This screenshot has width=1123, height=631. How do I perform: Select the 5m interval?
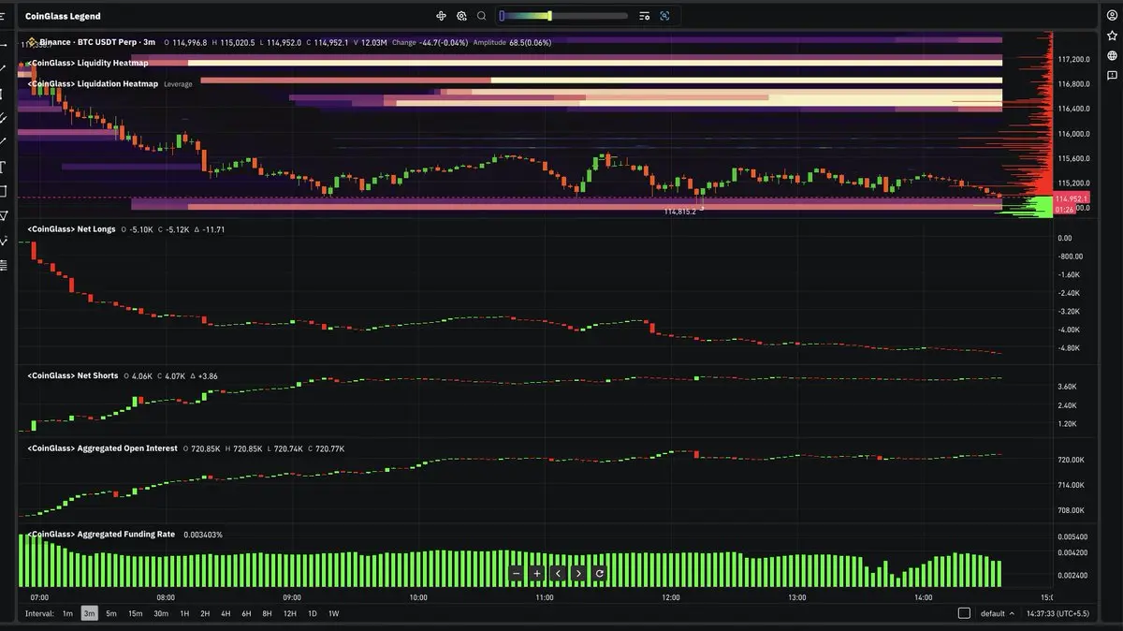111,613
